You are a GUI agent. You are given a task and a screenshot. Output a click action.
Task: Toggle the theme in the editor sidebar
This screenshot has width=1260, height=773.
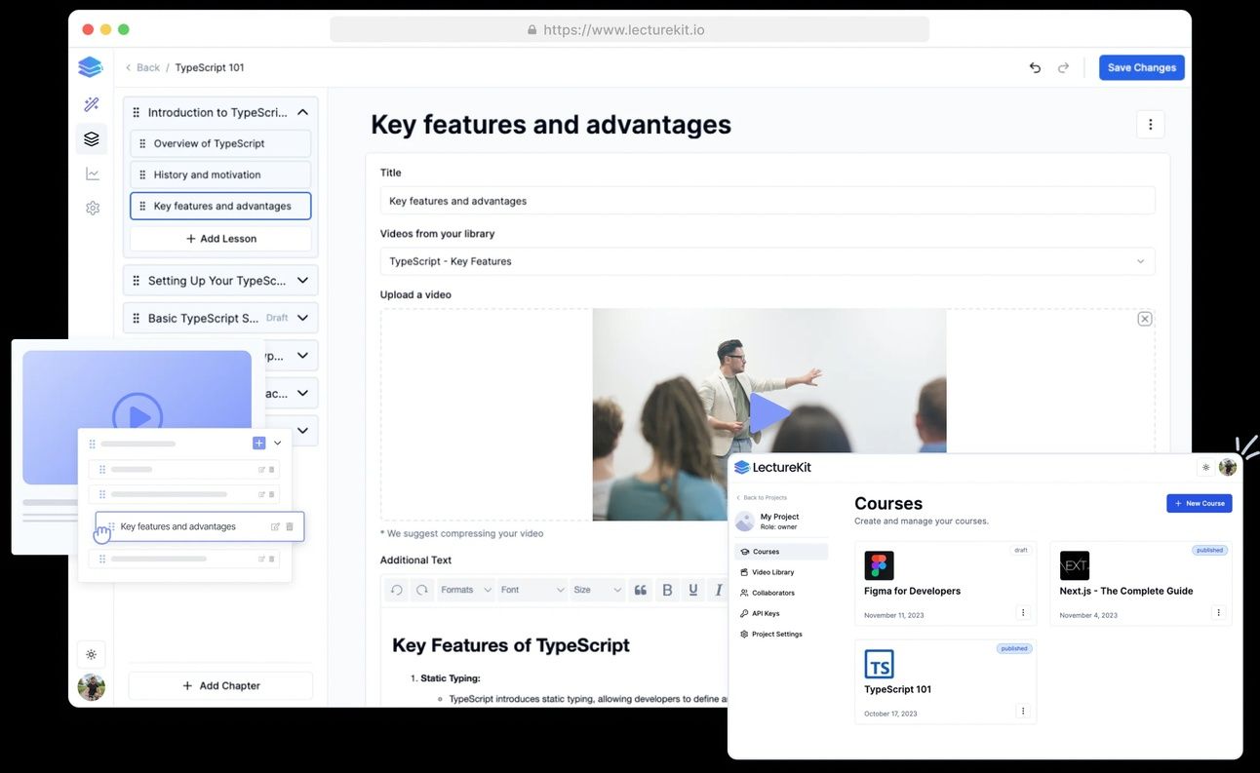pyautogui.click(x=92, y=655)
